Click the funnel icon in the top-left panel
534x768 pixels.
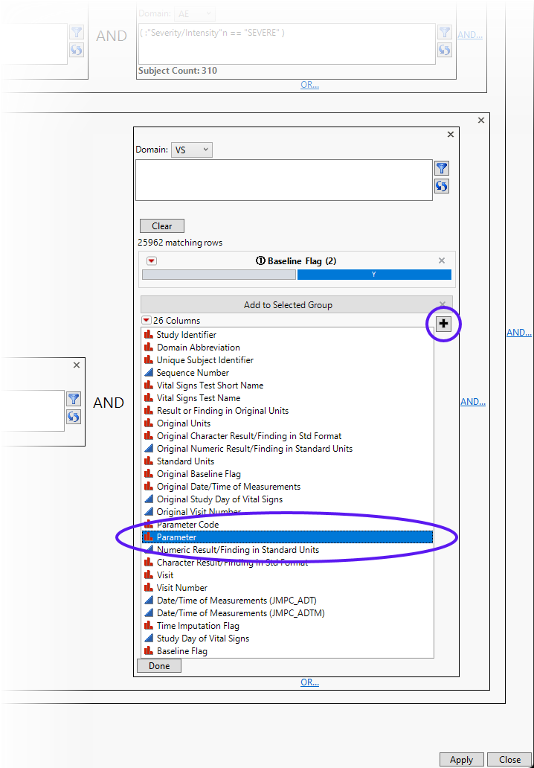77,32
